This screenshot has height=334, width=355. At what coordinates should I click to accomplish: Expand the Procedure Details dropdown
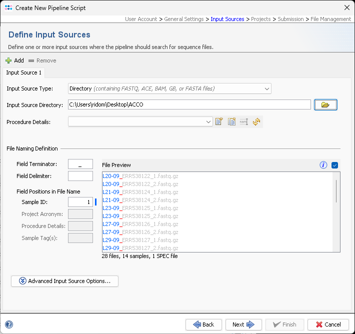[x=208, y=121]
